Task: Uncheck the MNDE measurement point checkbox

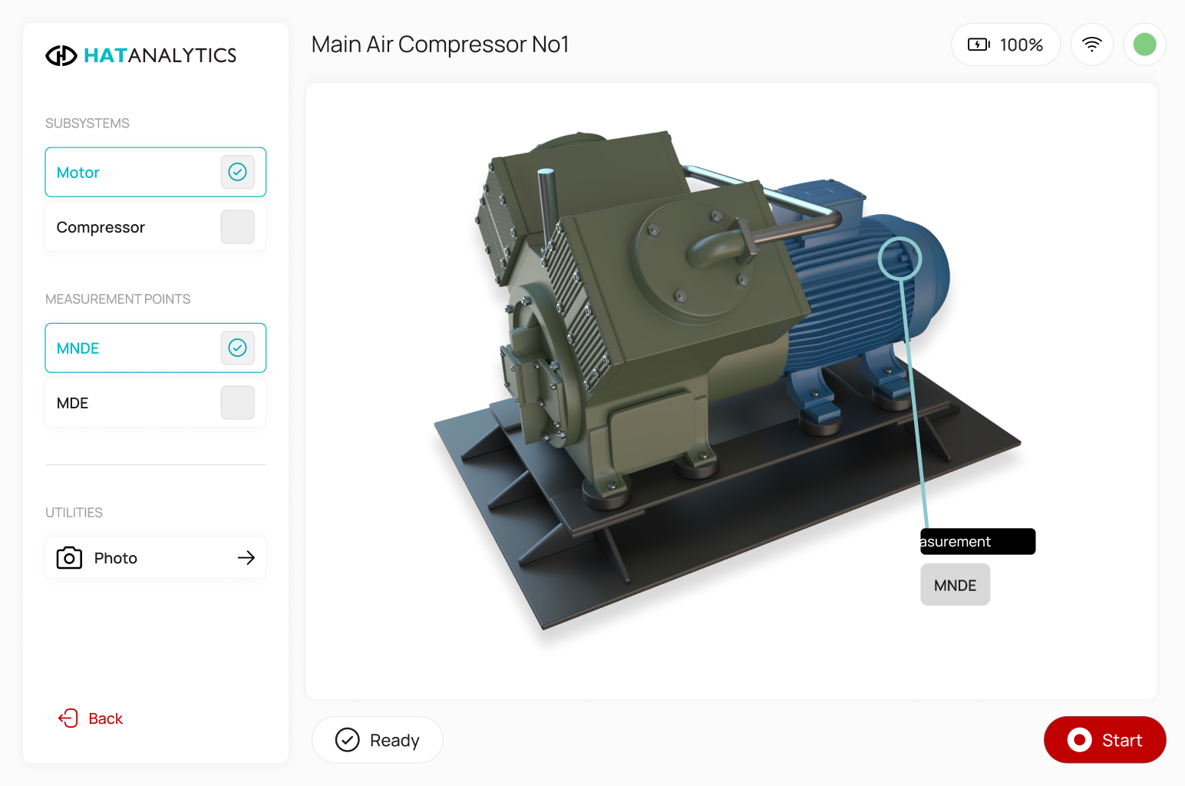Action: click(x=238, y=348)
